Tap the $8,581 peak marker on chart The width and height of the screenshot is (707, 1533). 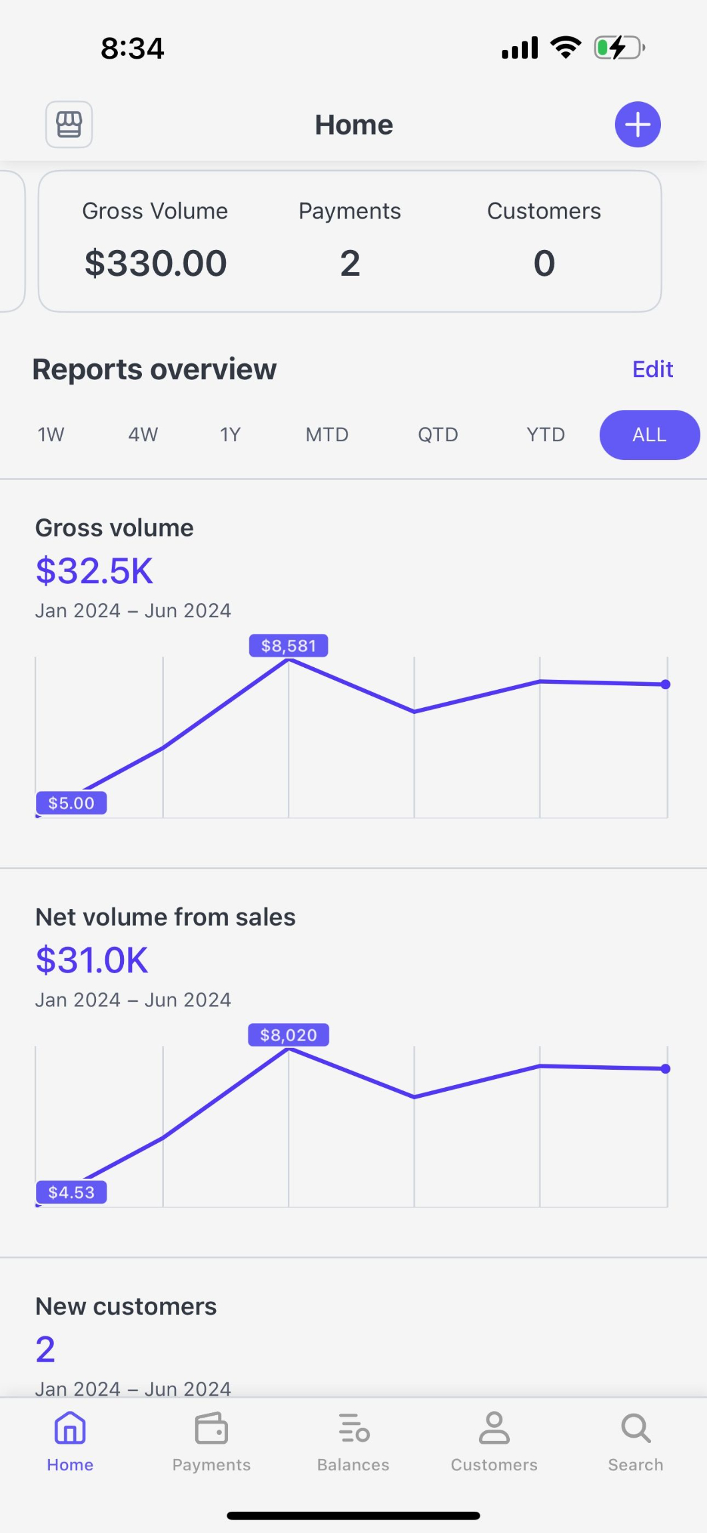(x=289, y=646)
